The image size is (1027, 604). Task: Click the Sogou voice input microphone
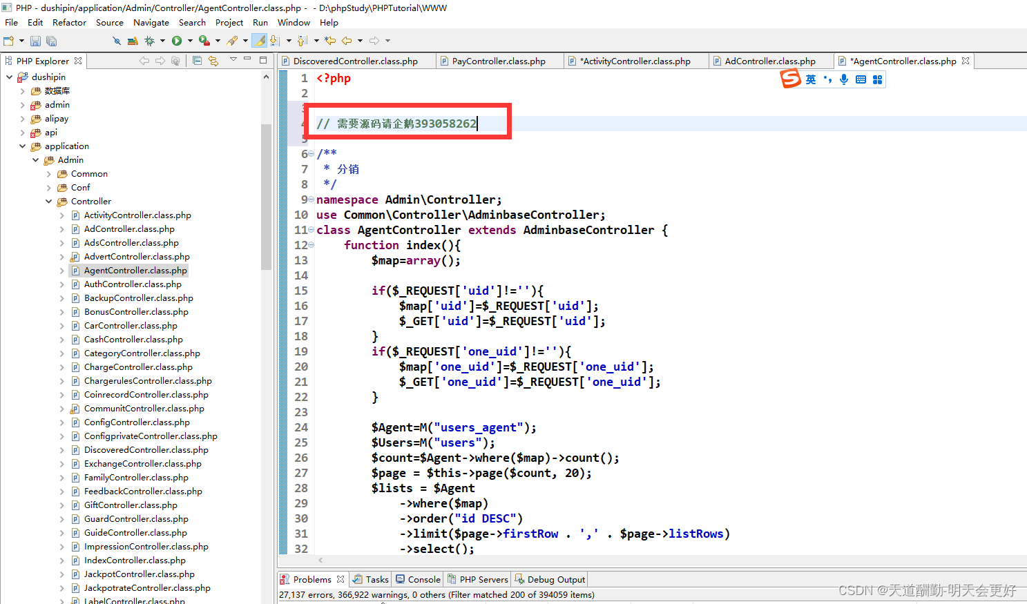coord(844,79)
